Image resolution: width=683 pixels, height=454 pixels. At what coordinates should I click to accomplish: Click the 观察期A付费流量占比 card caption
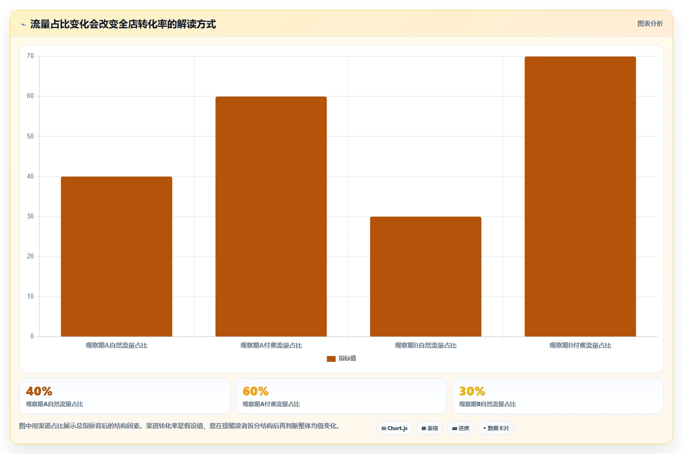click(271, 404)
